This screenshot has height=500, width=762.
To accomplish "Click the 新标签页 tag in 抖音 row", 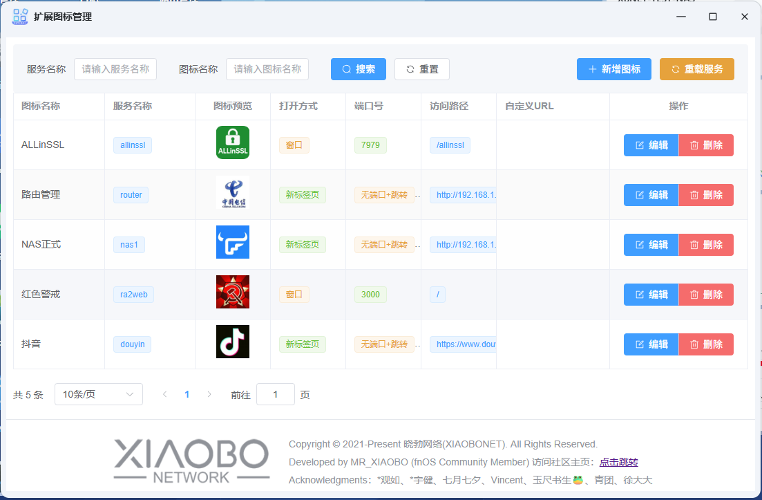I will coord(303,344).
